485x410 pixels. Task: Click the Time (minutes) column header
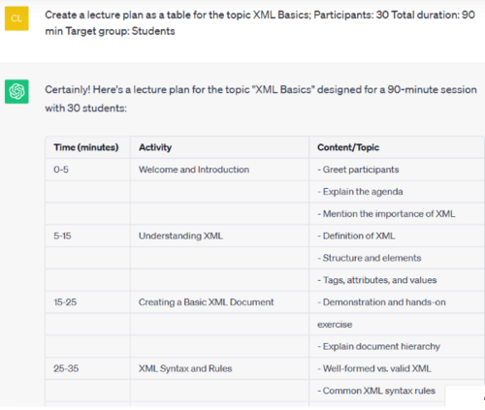point(86,147)
